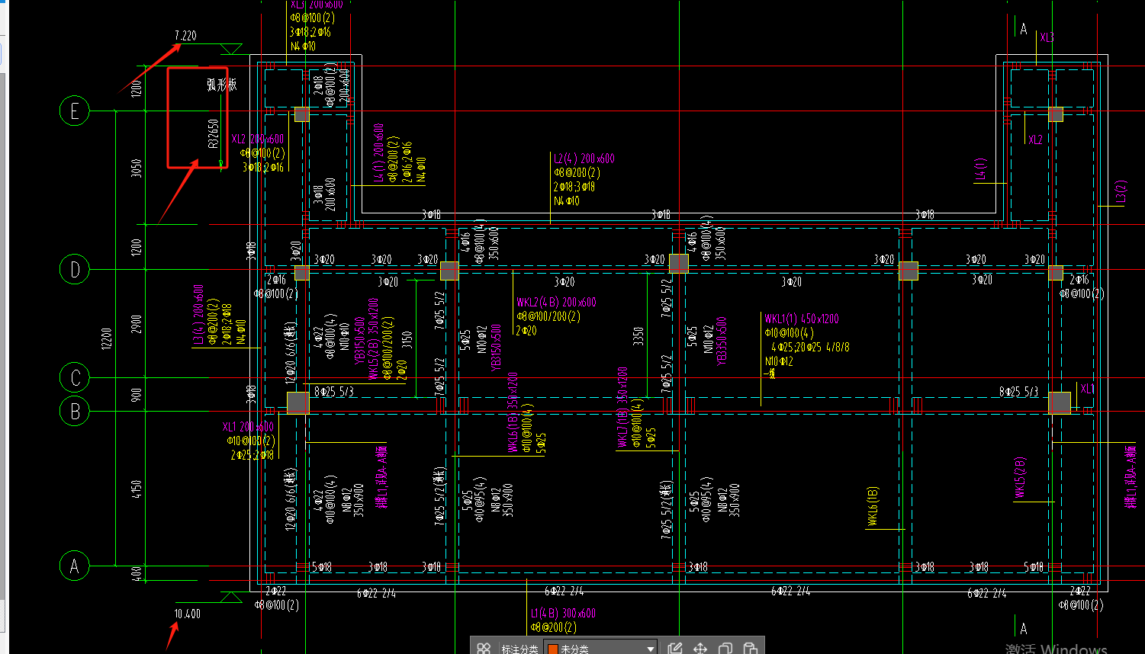Image resolution: width=1145 pixels, height=654 pixels.
Task: Select axis bubble A on the left
Action: tap(75, 566)
